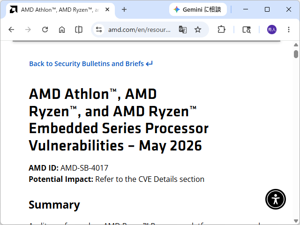The image size is (300, 225).
Task: Reload the AMD security bulletin page
Action: (45, 30)
